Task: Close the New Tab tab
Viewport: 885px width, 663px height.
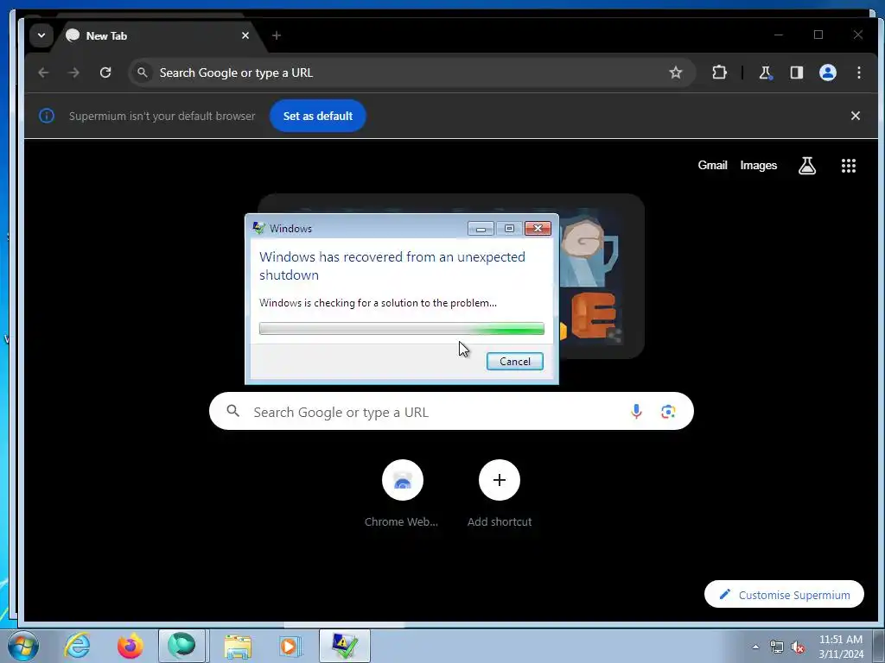Action: click(245, 35)
